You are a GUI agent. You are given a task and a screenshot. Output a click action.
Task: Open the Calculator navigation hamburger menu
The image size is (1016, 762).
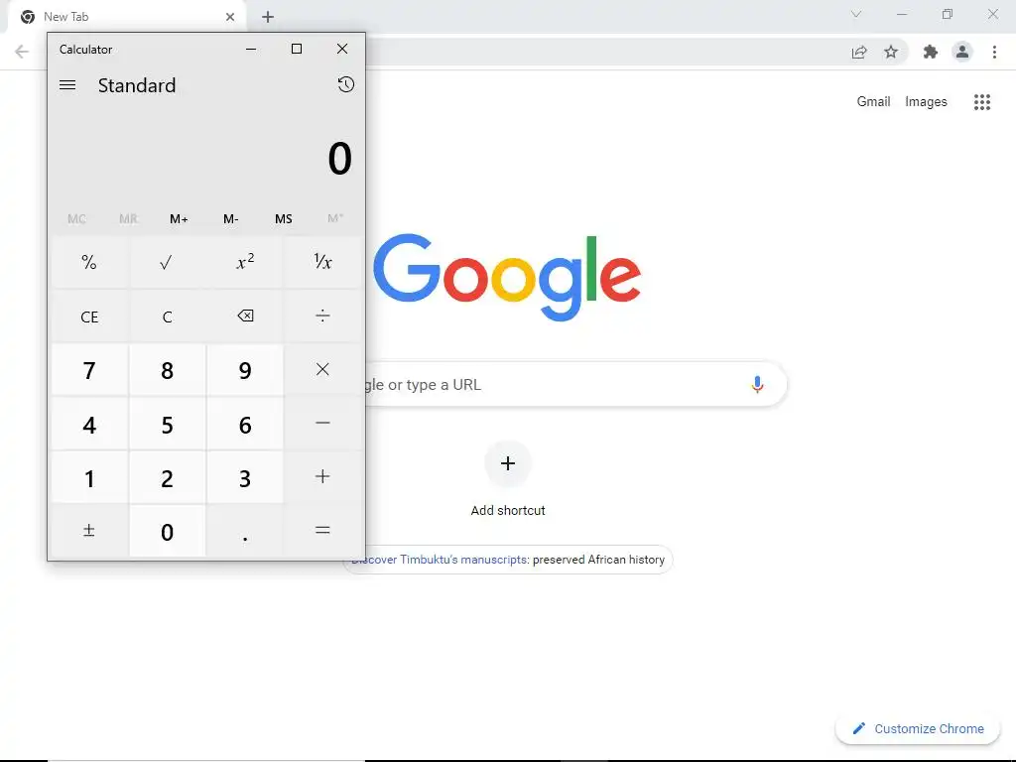click(67, 85)
